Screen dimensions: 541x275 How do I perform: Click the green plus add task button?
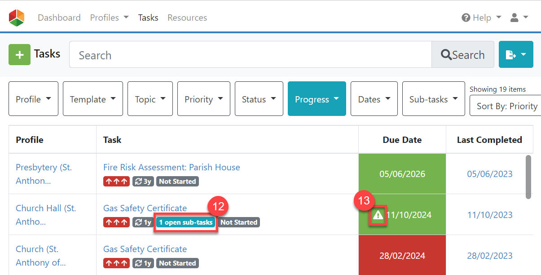pyautogui.click(x=19, y=55)
